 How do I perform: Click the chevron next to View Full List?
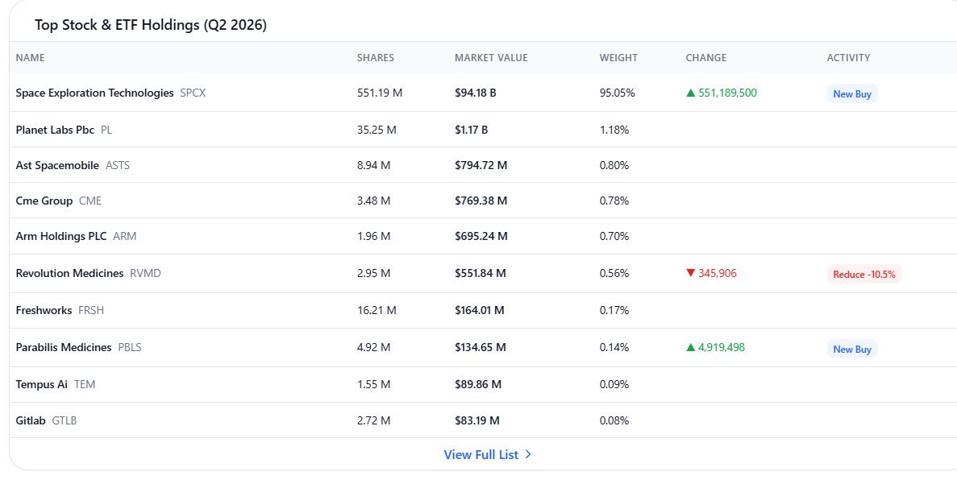pos(528,454)
